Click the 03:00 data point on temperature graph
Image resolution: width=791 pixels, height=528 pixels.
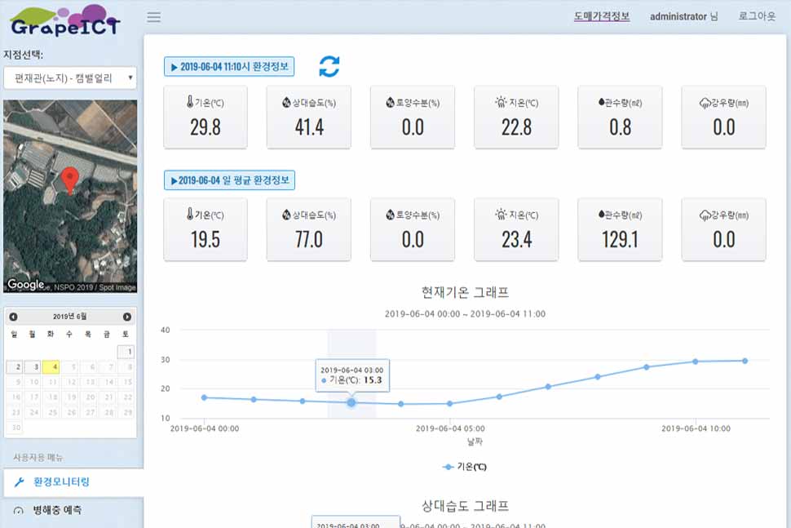[x=351, y=403]
